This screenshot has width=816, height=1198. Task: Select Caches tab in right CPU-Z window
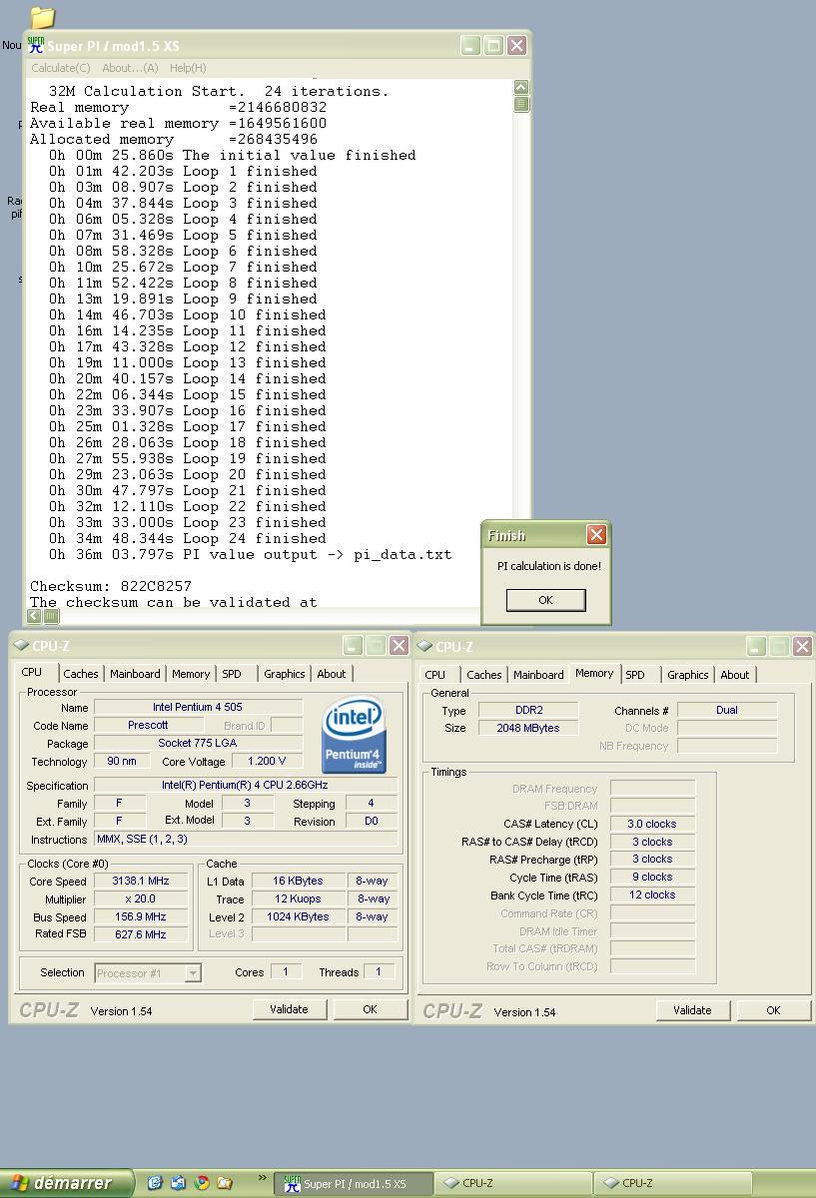tap(484, 675)
